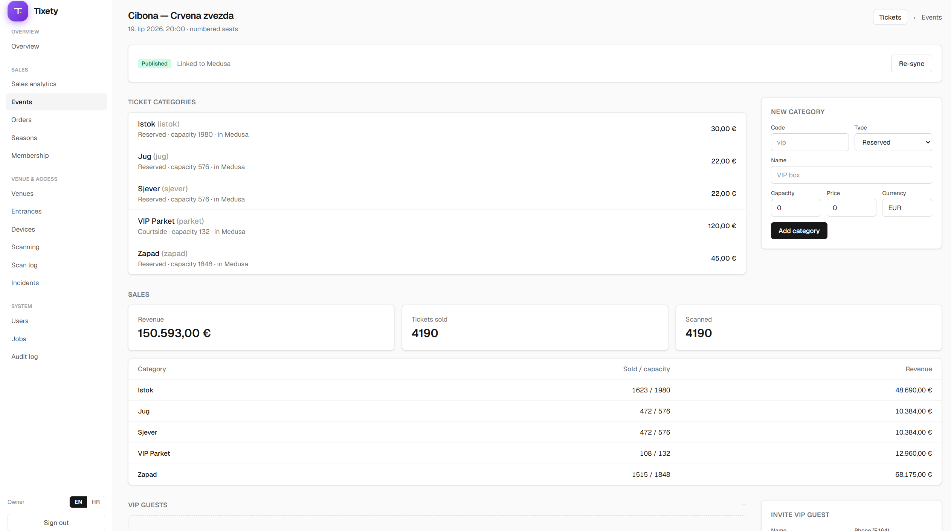Focus the Name field with VIP box placeholder

[852, 175]
